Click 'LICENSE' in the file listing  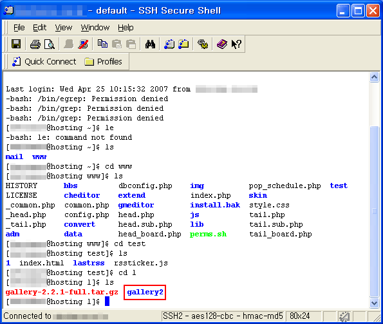[x=21, y=195]
